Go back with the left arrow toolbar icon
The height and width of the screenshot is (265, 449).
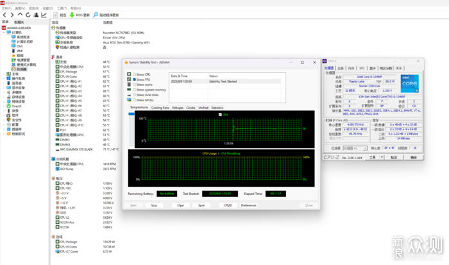tap(4, 15)
